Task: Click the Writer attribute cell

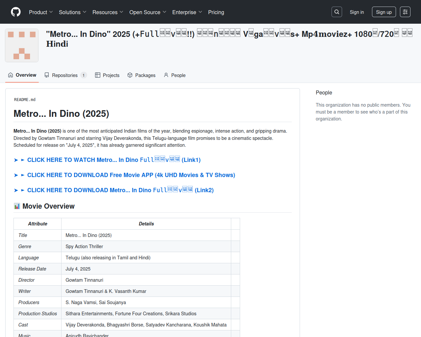Action: click(37, 291)
